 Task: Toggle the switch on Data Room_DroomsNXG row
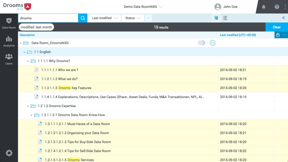tap(201, 43)
